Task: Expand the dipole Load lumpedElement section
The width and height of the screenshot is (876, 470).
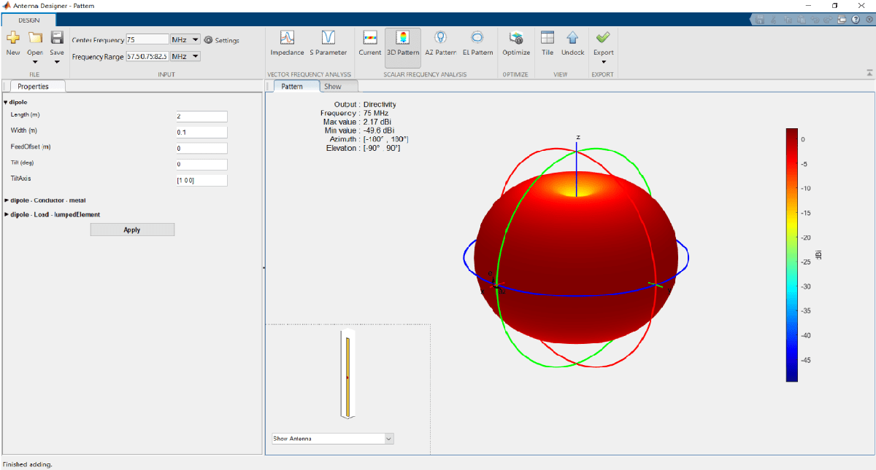Action: point(55,214)
